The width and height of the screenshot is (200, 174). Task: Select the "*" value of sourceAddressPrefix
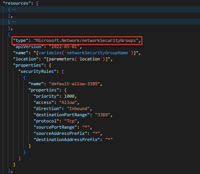[96, 133]
